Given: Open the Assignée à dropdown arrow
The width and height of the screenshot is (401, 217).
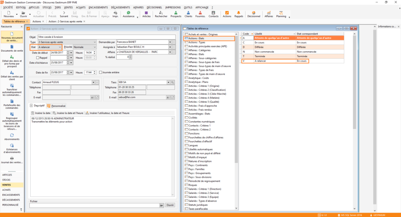Looking at the screenshot, I should coord(170,47).
